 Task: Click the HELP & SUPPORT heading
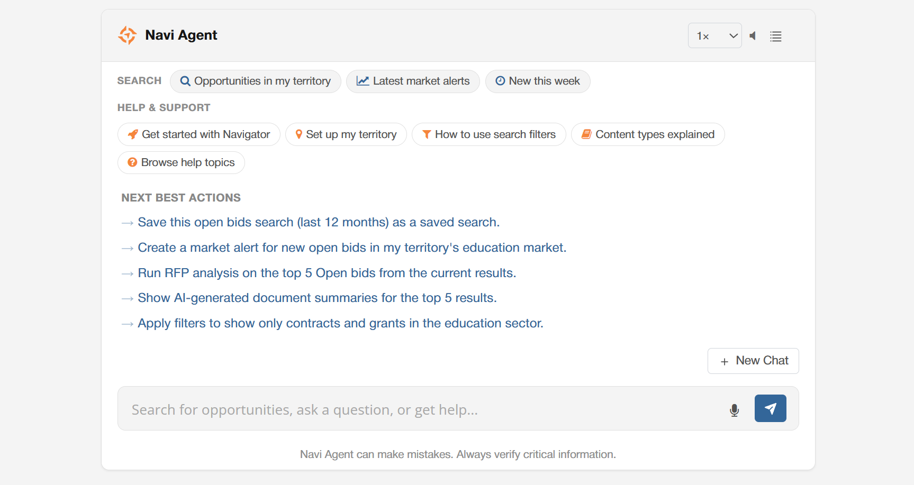(x=164, y=108)
